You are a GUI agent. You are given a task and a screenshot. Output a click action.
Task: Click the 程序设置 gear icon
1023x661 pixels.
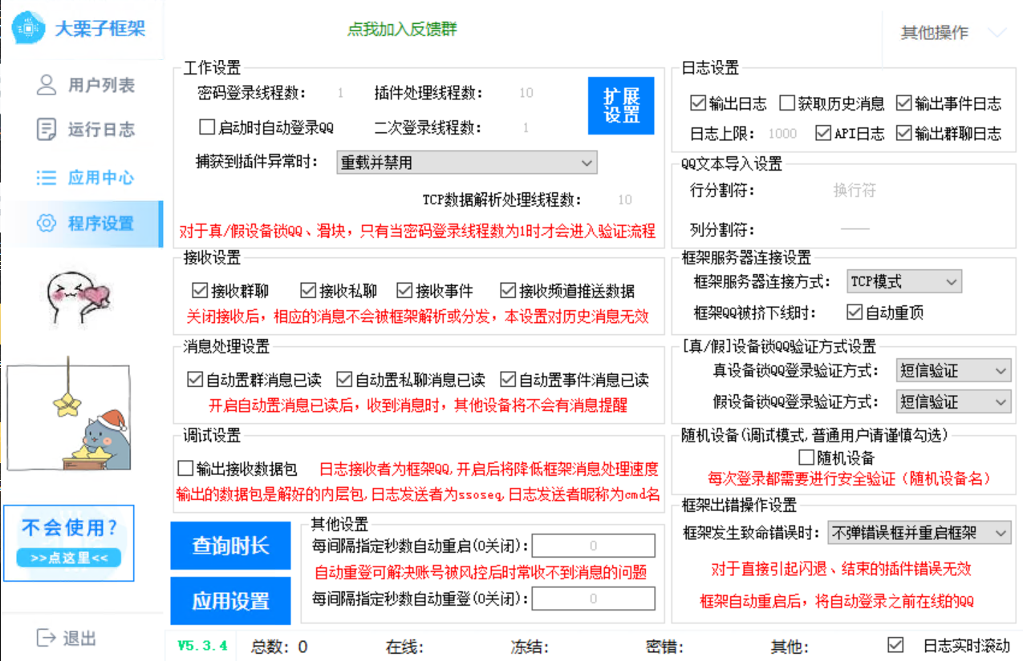[47, 223]
